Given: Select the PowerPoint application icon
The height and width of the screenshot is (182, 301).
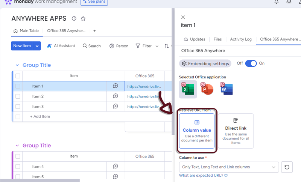Looking at the screenshot, I should 207,89.
